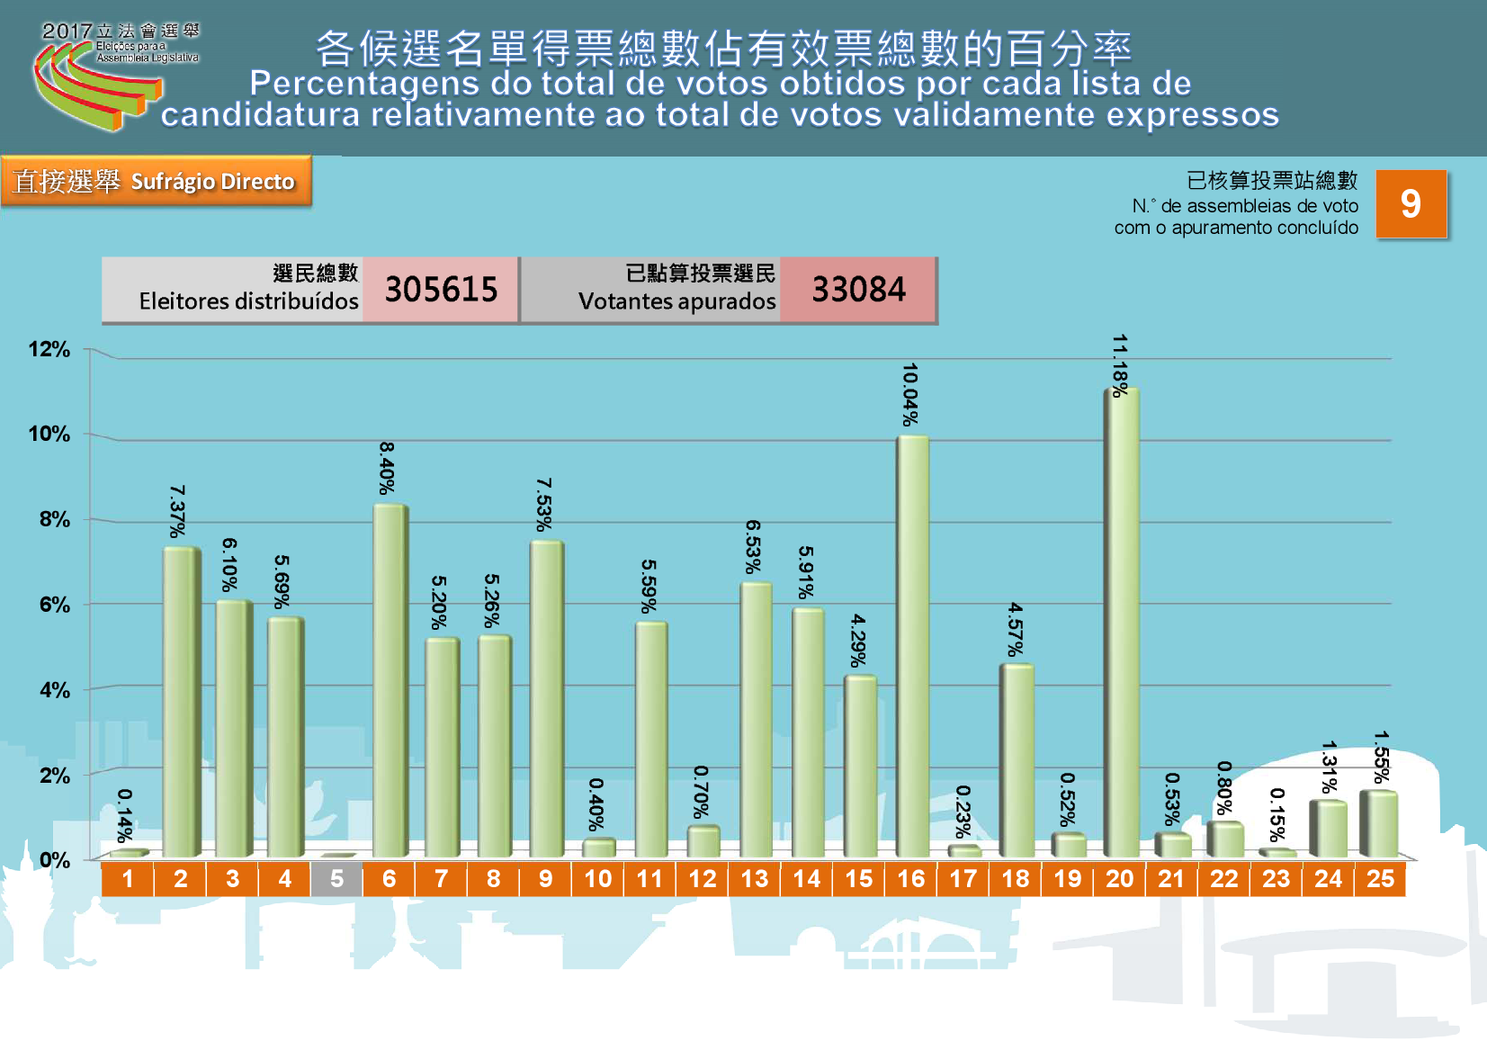Click the 6.53% data label
The width and height of the screenshot is (1487, 1050).
coord(753,547)
